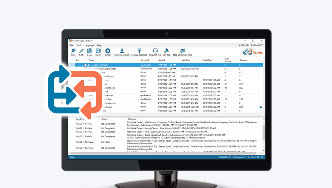Click the log panel scroll up arrow
Screen dimensions: 332x188
pyautogui.click(x=264, y=119)
